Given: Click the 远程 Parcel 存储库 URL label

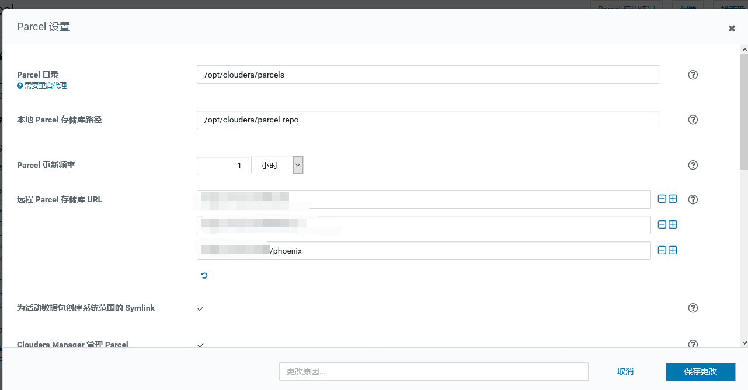Looking at the screenshot, I should (x=60, y=199).
